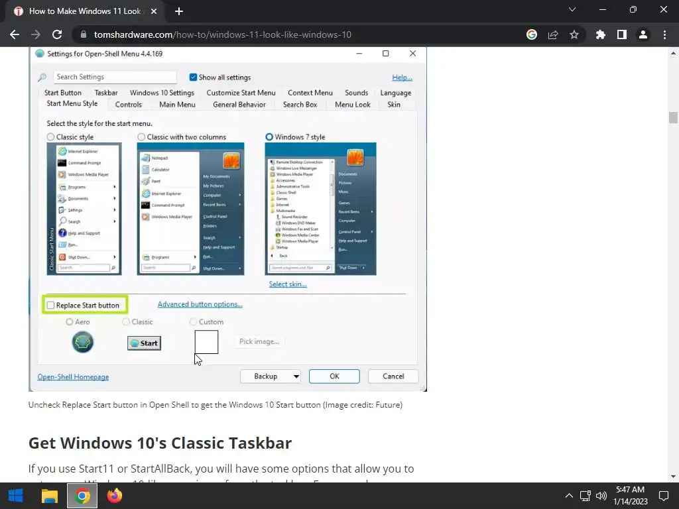Expand the Backup button dropdown arrow
This screenshot has height=509, width=679.
(296, 376)
